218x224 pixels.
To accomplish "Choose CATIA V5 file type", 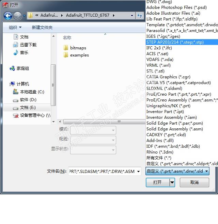I will pos(182,83).
